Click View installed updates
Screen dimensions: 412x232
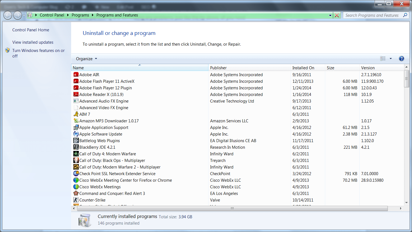click(33, 42)
